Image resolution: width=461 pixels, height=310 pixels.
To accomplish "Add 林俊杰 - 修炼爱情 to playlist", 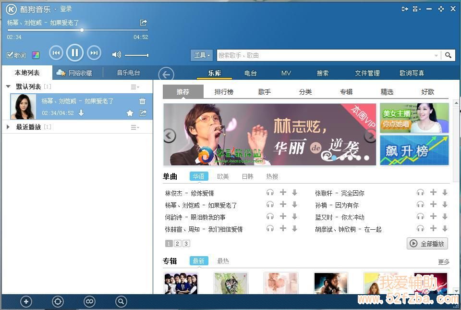I will click(x=283, y=192).
